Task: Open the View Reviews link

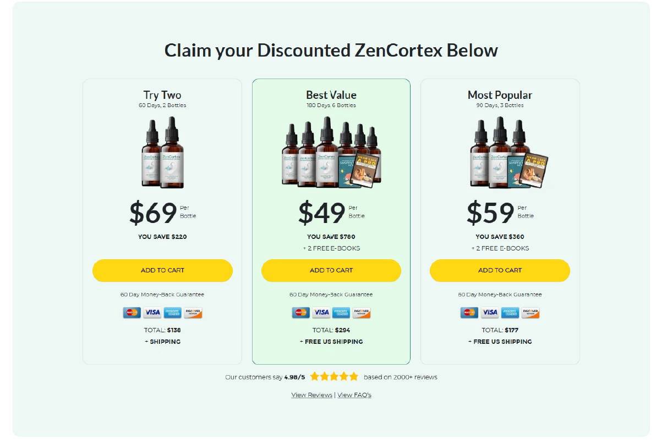Action: click(x=312, y=395)
